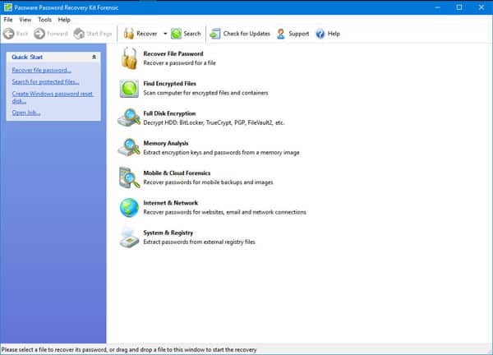Click the 'Search for protected files...' link
This screenshot has width=493, height=355.
pos(45,81)
